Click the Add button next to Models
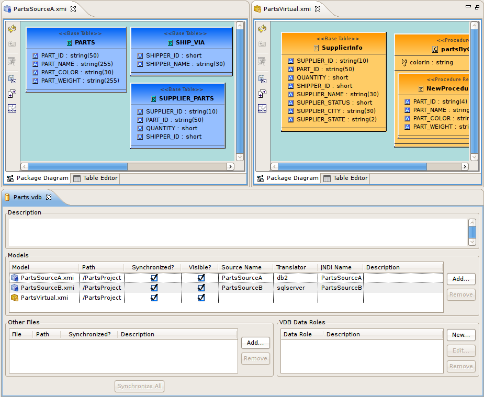 [x=460, y=279]
